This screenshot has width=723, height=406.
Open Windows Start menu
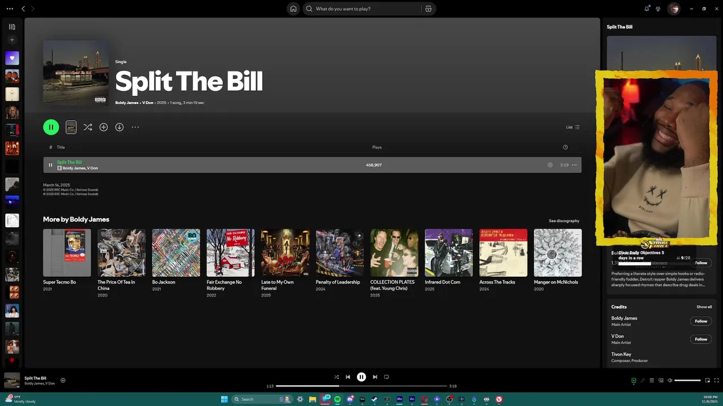224,399
